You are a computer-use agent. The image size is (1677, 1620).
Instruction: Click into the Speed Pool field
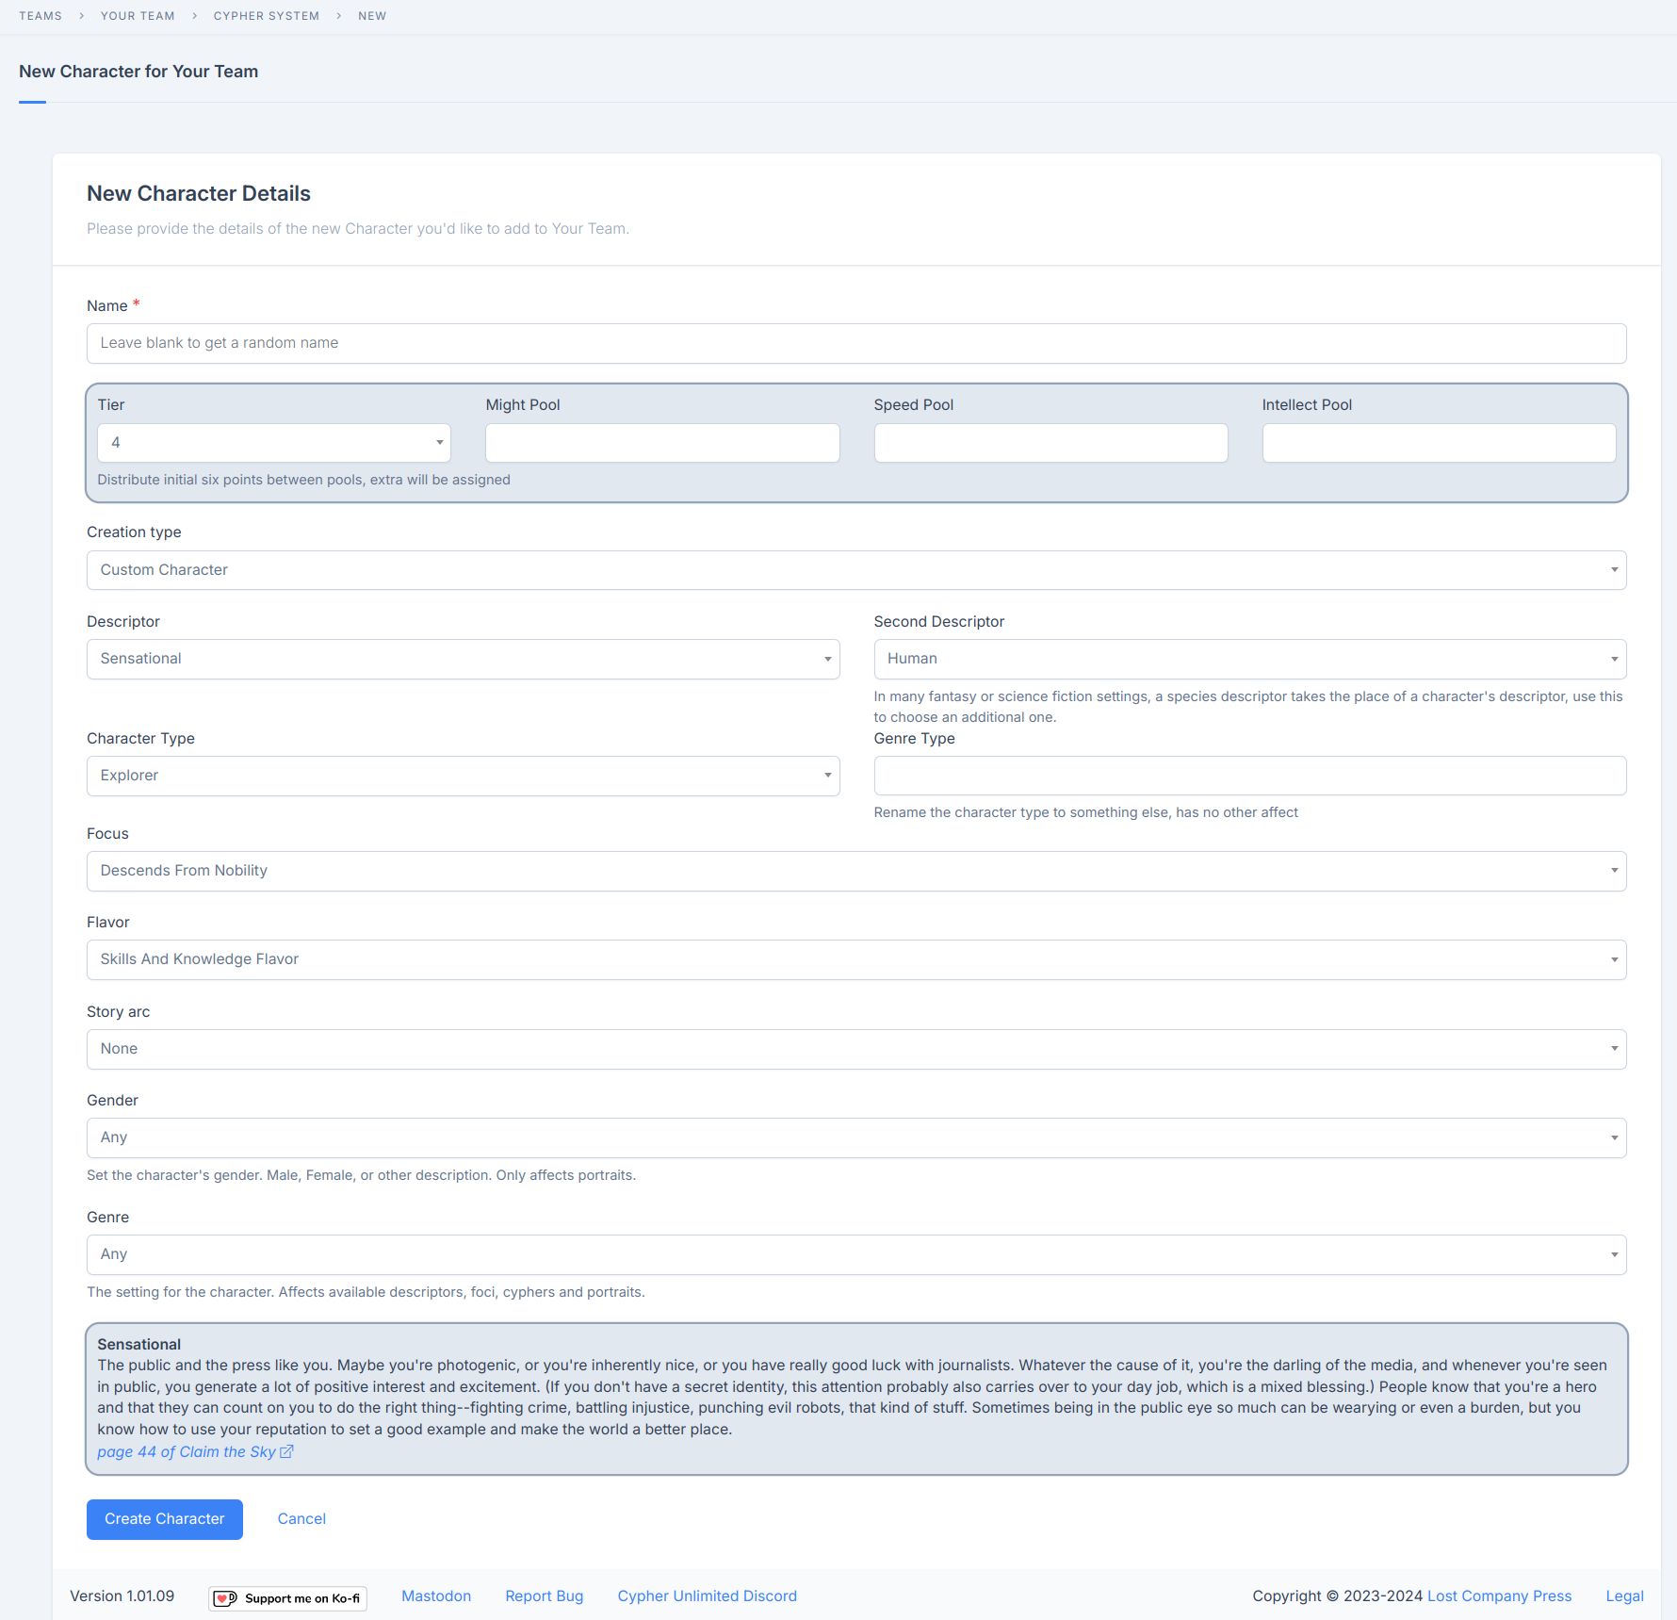[1050, 443]
